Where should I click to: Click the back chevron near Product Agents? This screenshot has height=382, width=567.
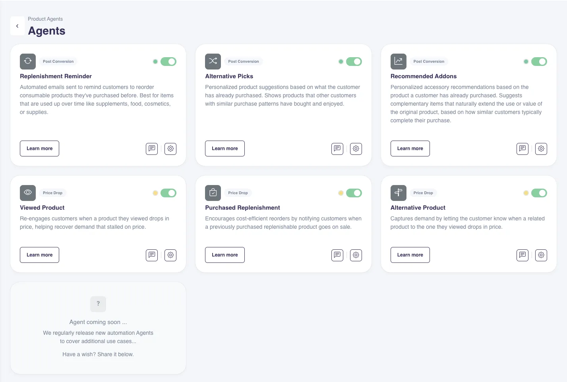pos(17,26)
